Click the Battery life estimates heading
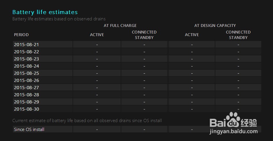 coord(45,12)
